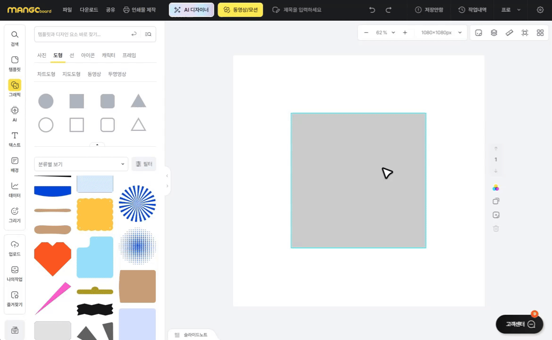Collapse the basic shapes section

(x=97, y=144)
